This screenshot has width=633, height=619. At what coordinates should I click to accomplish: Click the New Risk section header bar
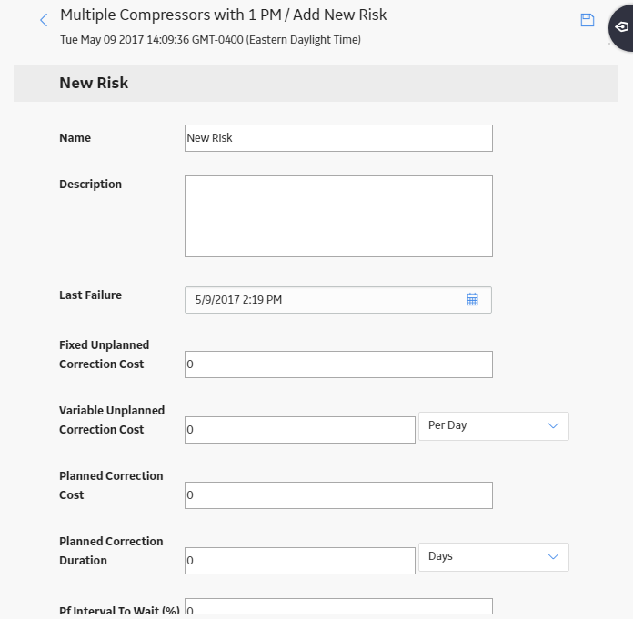pyautogui.click(x=316, y=84)
